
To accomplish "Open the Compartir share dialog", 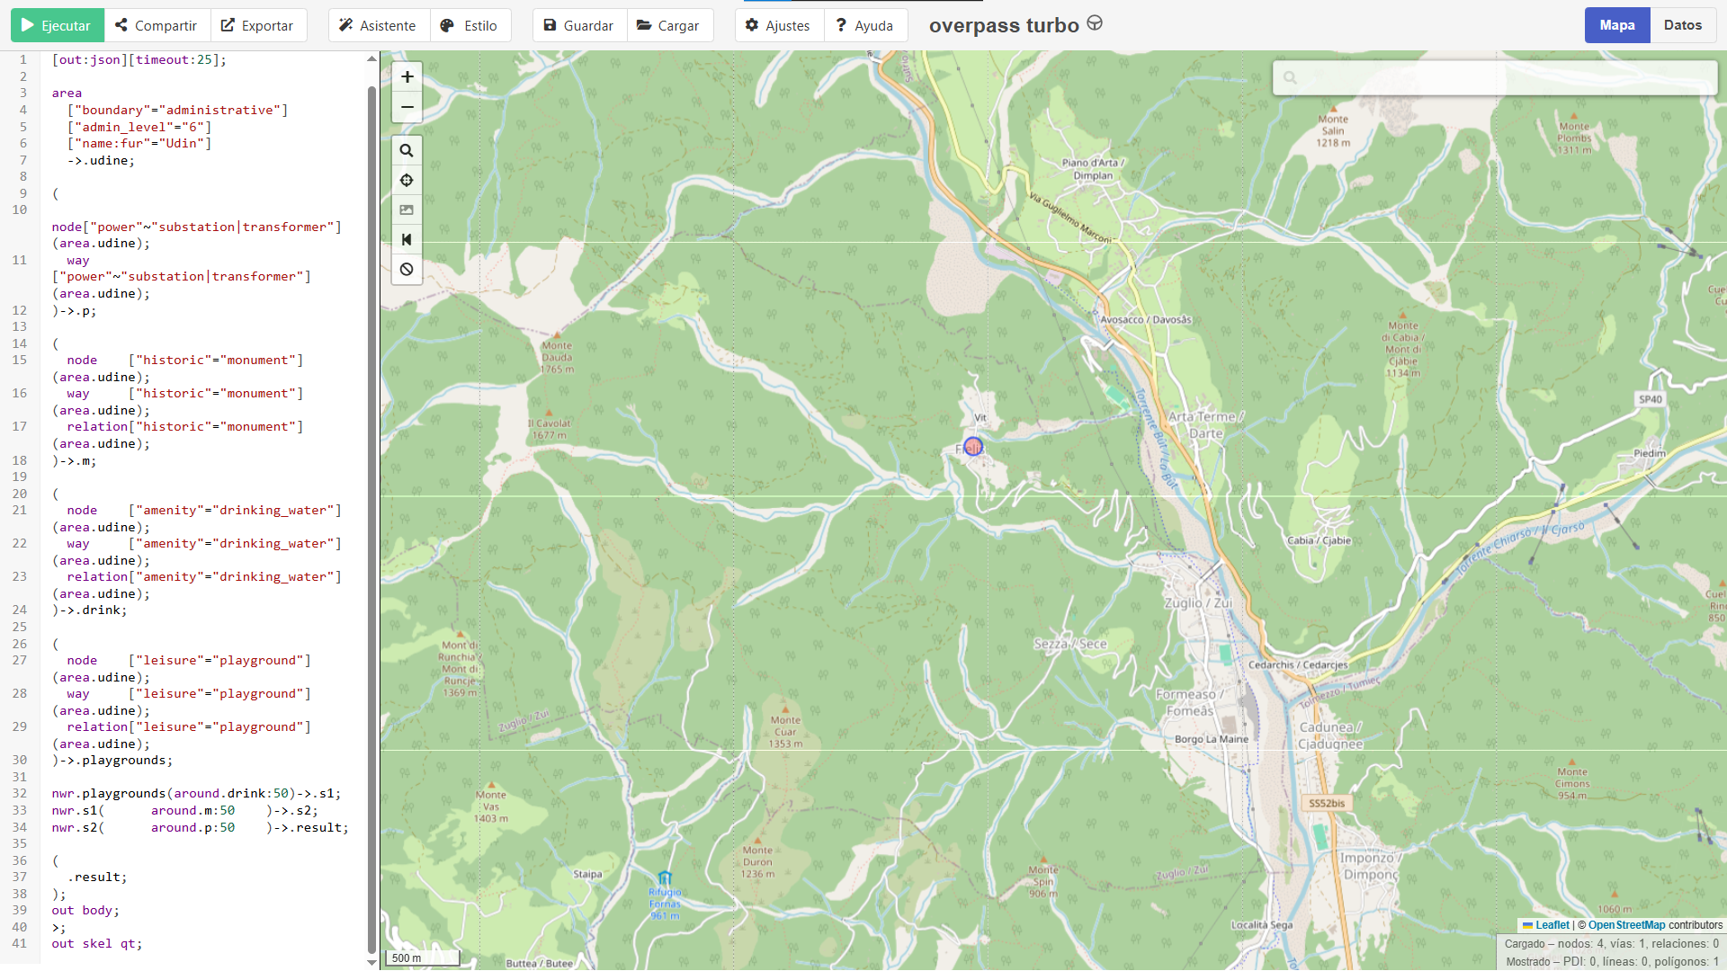I will click(x=157, y=25).
